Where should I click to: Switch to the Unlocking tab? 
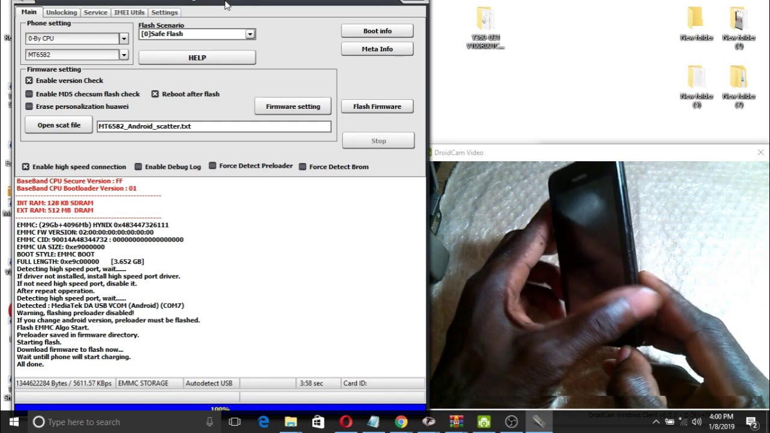(61, 13)
